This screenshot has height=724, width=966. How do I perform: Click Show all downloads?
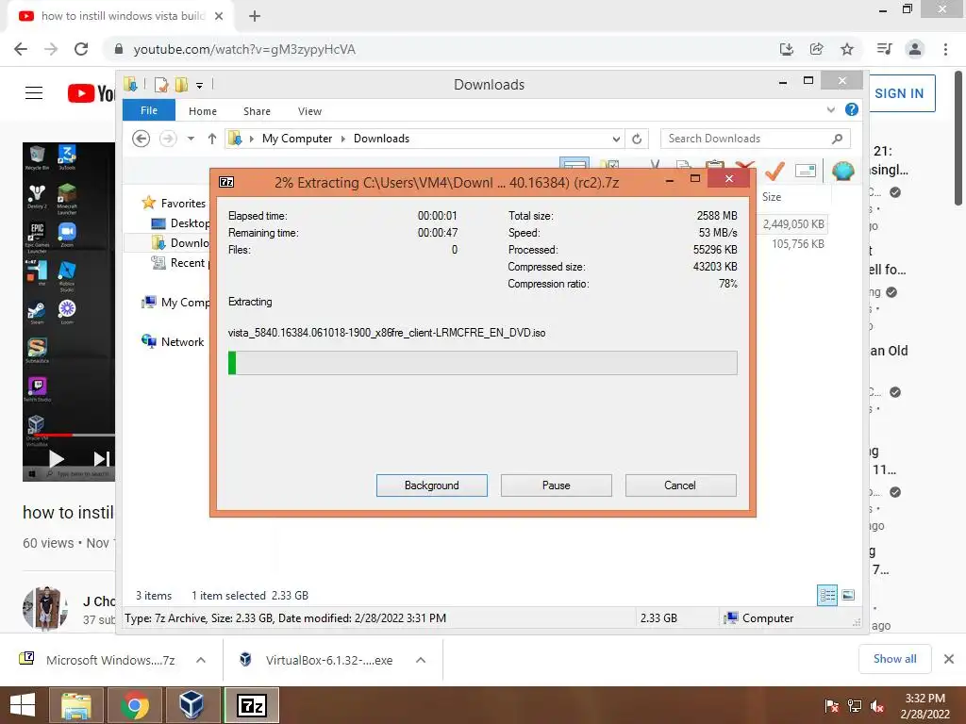pyautogui.click(x=895, y=659)
